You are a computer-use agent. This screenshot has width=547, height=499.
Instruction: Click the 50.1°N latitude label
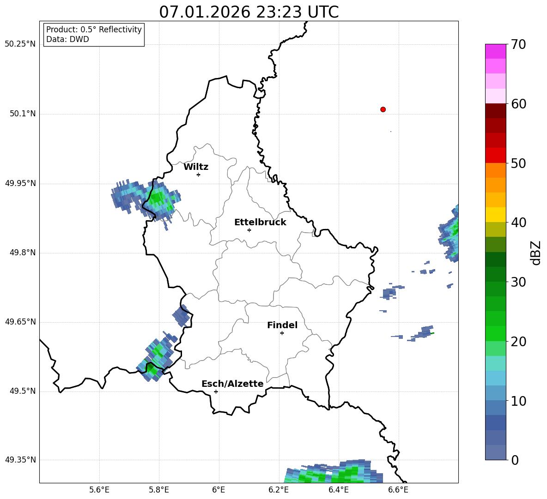click(x=23, y=114)
